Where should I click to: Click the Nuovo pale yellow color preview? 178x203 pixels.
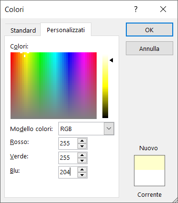[149, 162]
